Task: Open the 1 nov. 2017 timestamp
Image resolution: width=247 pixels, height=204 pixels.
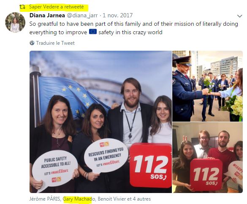Action: pyautogui.click(x=118, y=16)
